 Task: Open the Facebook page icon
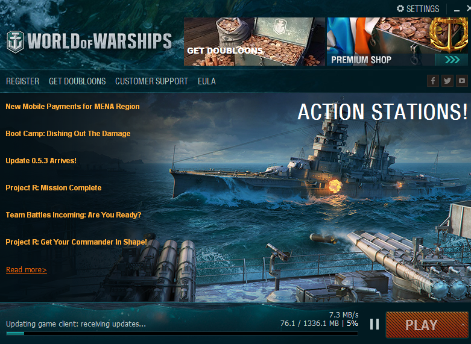433,81
